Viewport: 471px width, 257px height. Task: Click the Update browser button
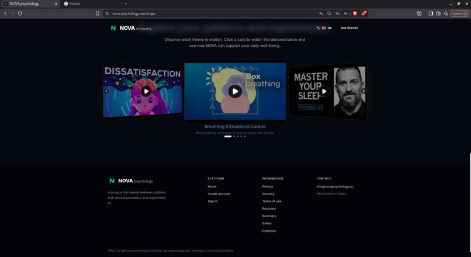coord(459,13)
